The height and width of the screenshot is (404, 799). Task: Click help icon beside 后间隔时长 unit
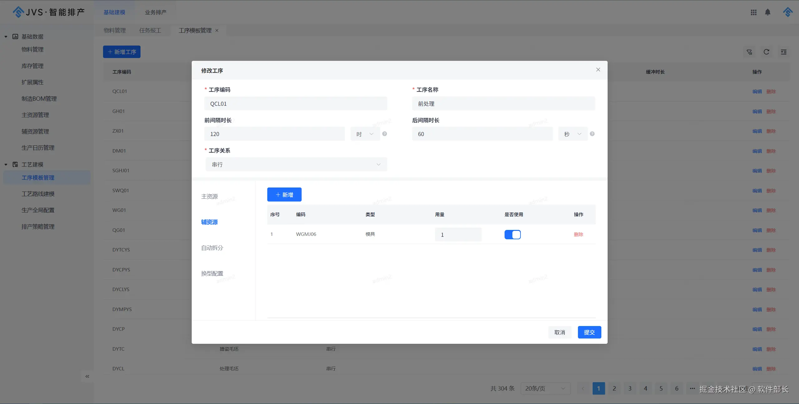click(x=592, y=134)
